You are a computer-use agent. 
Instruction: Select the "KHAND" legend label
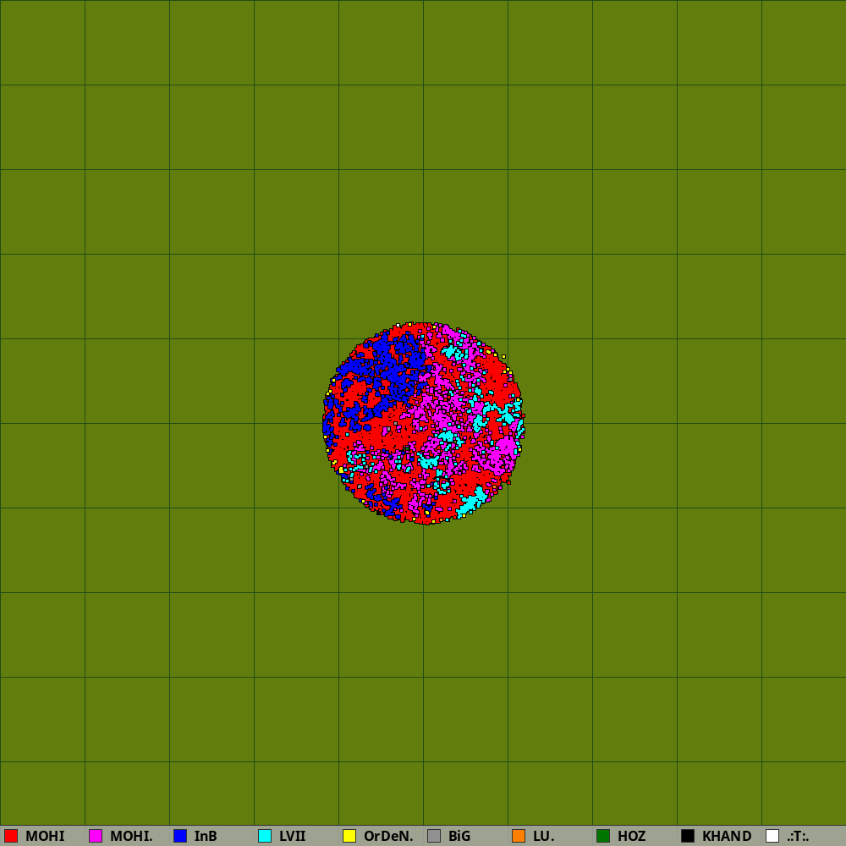click(x=727, y=836)
